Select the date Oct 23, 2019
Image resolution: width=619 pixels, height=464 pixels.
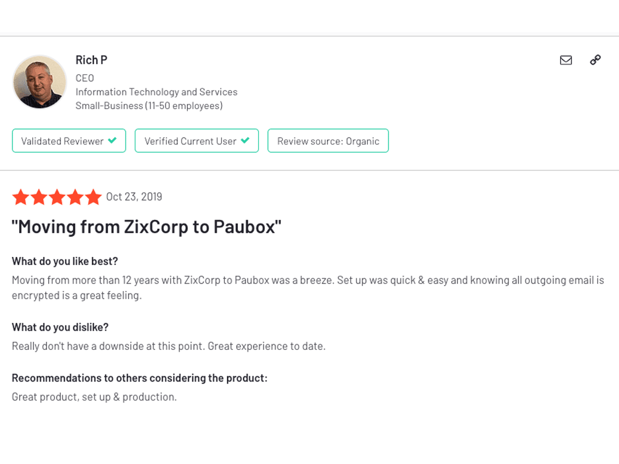coord(134,196)
